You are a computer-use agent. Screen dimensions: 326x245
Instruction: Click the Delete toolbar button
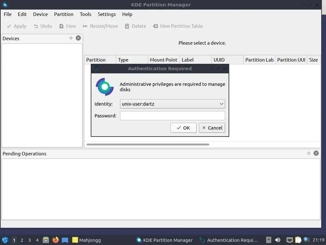[x=135, y=26]
